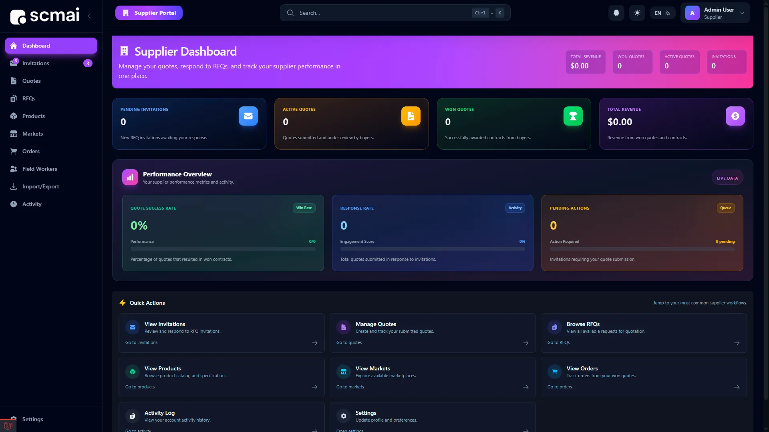Click Go to RFQs link

pyautogui.click(x=559, y=343)
